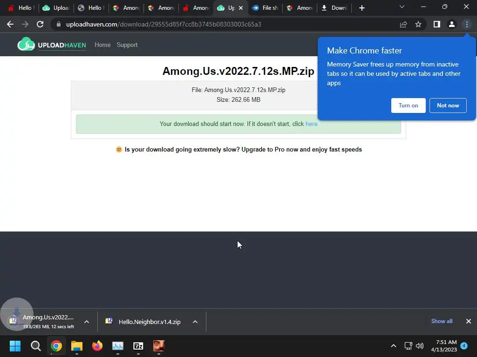Screen dimensions: 477x357
Task: Open the Chrome profile icon
Action: click(x=452, y=24)
